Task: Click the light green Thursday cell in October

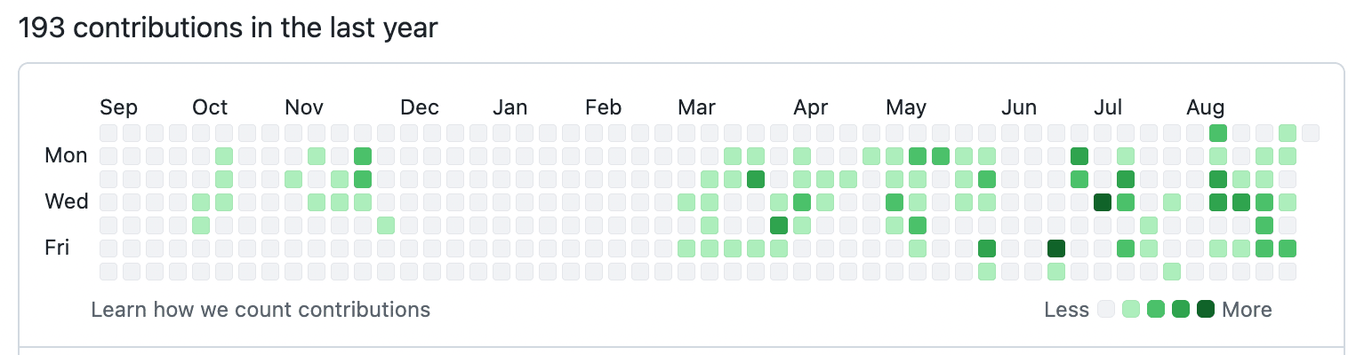Action: [x=201, y=225]
